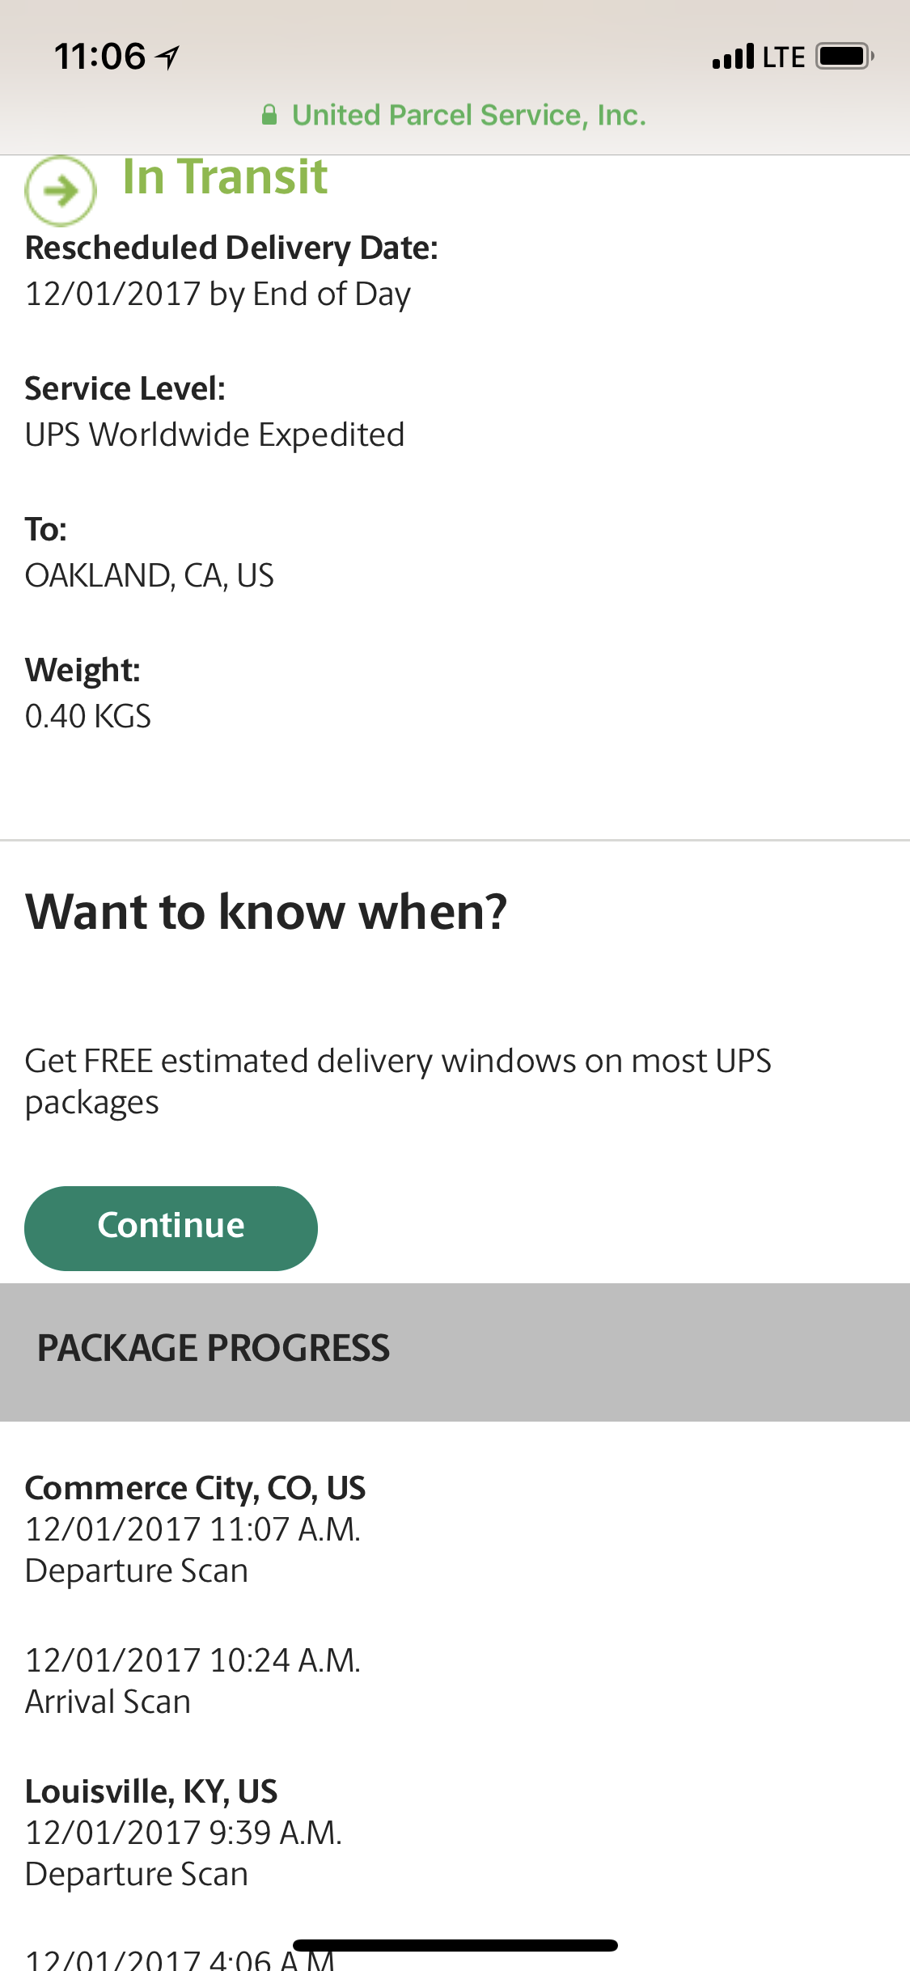The width and height of the screenshot is (910, 1971).
Task: Tap the Continue button
Action: [171, 1227]
